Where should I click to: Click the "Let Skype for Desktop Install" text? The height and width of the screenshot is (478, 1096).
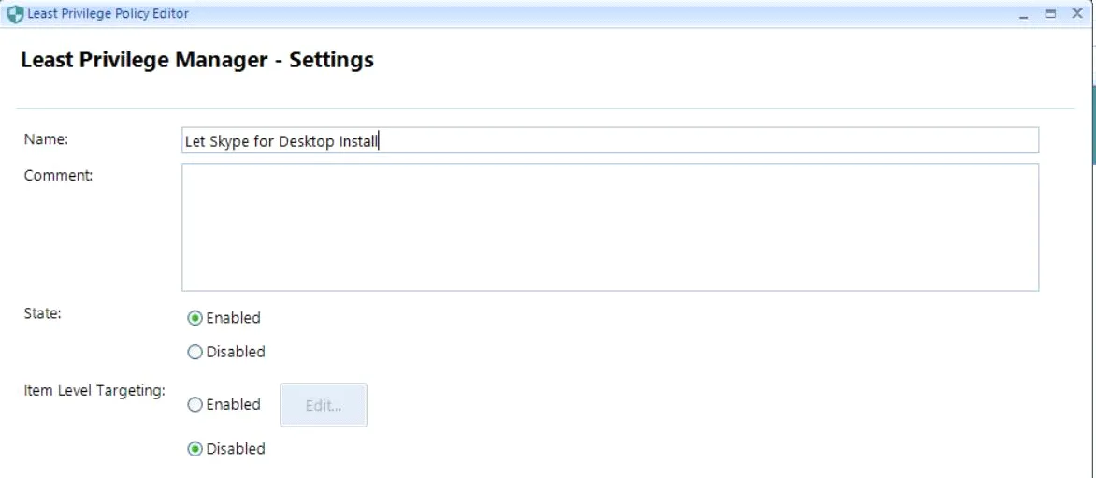tap(281, 141)
